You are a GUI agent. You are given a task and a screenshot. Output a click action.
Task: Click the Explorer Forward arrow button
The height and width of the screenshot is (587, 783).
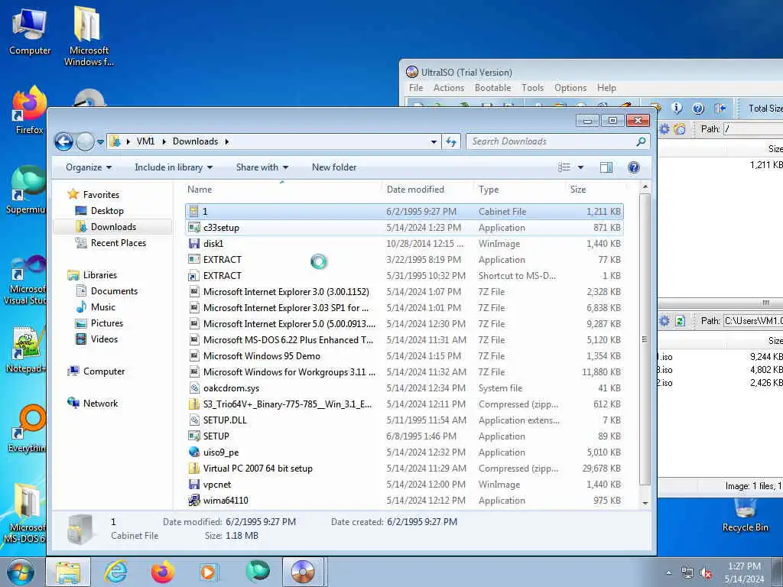tap(85, 141)
